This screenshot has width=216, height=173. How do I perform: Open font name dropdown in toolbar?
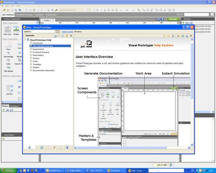pos(86,10)
